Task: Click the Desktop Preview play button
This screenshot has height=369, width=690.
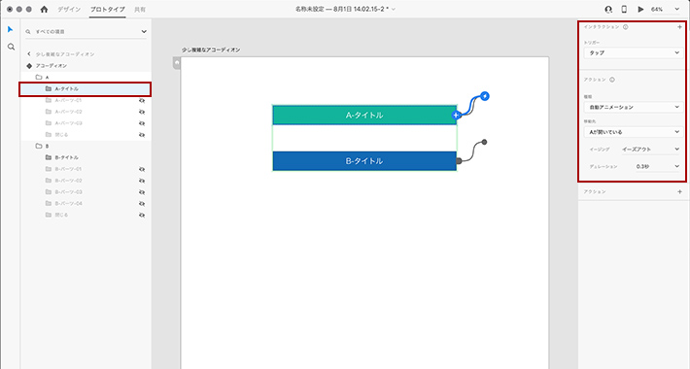Action: coord(640,10)
